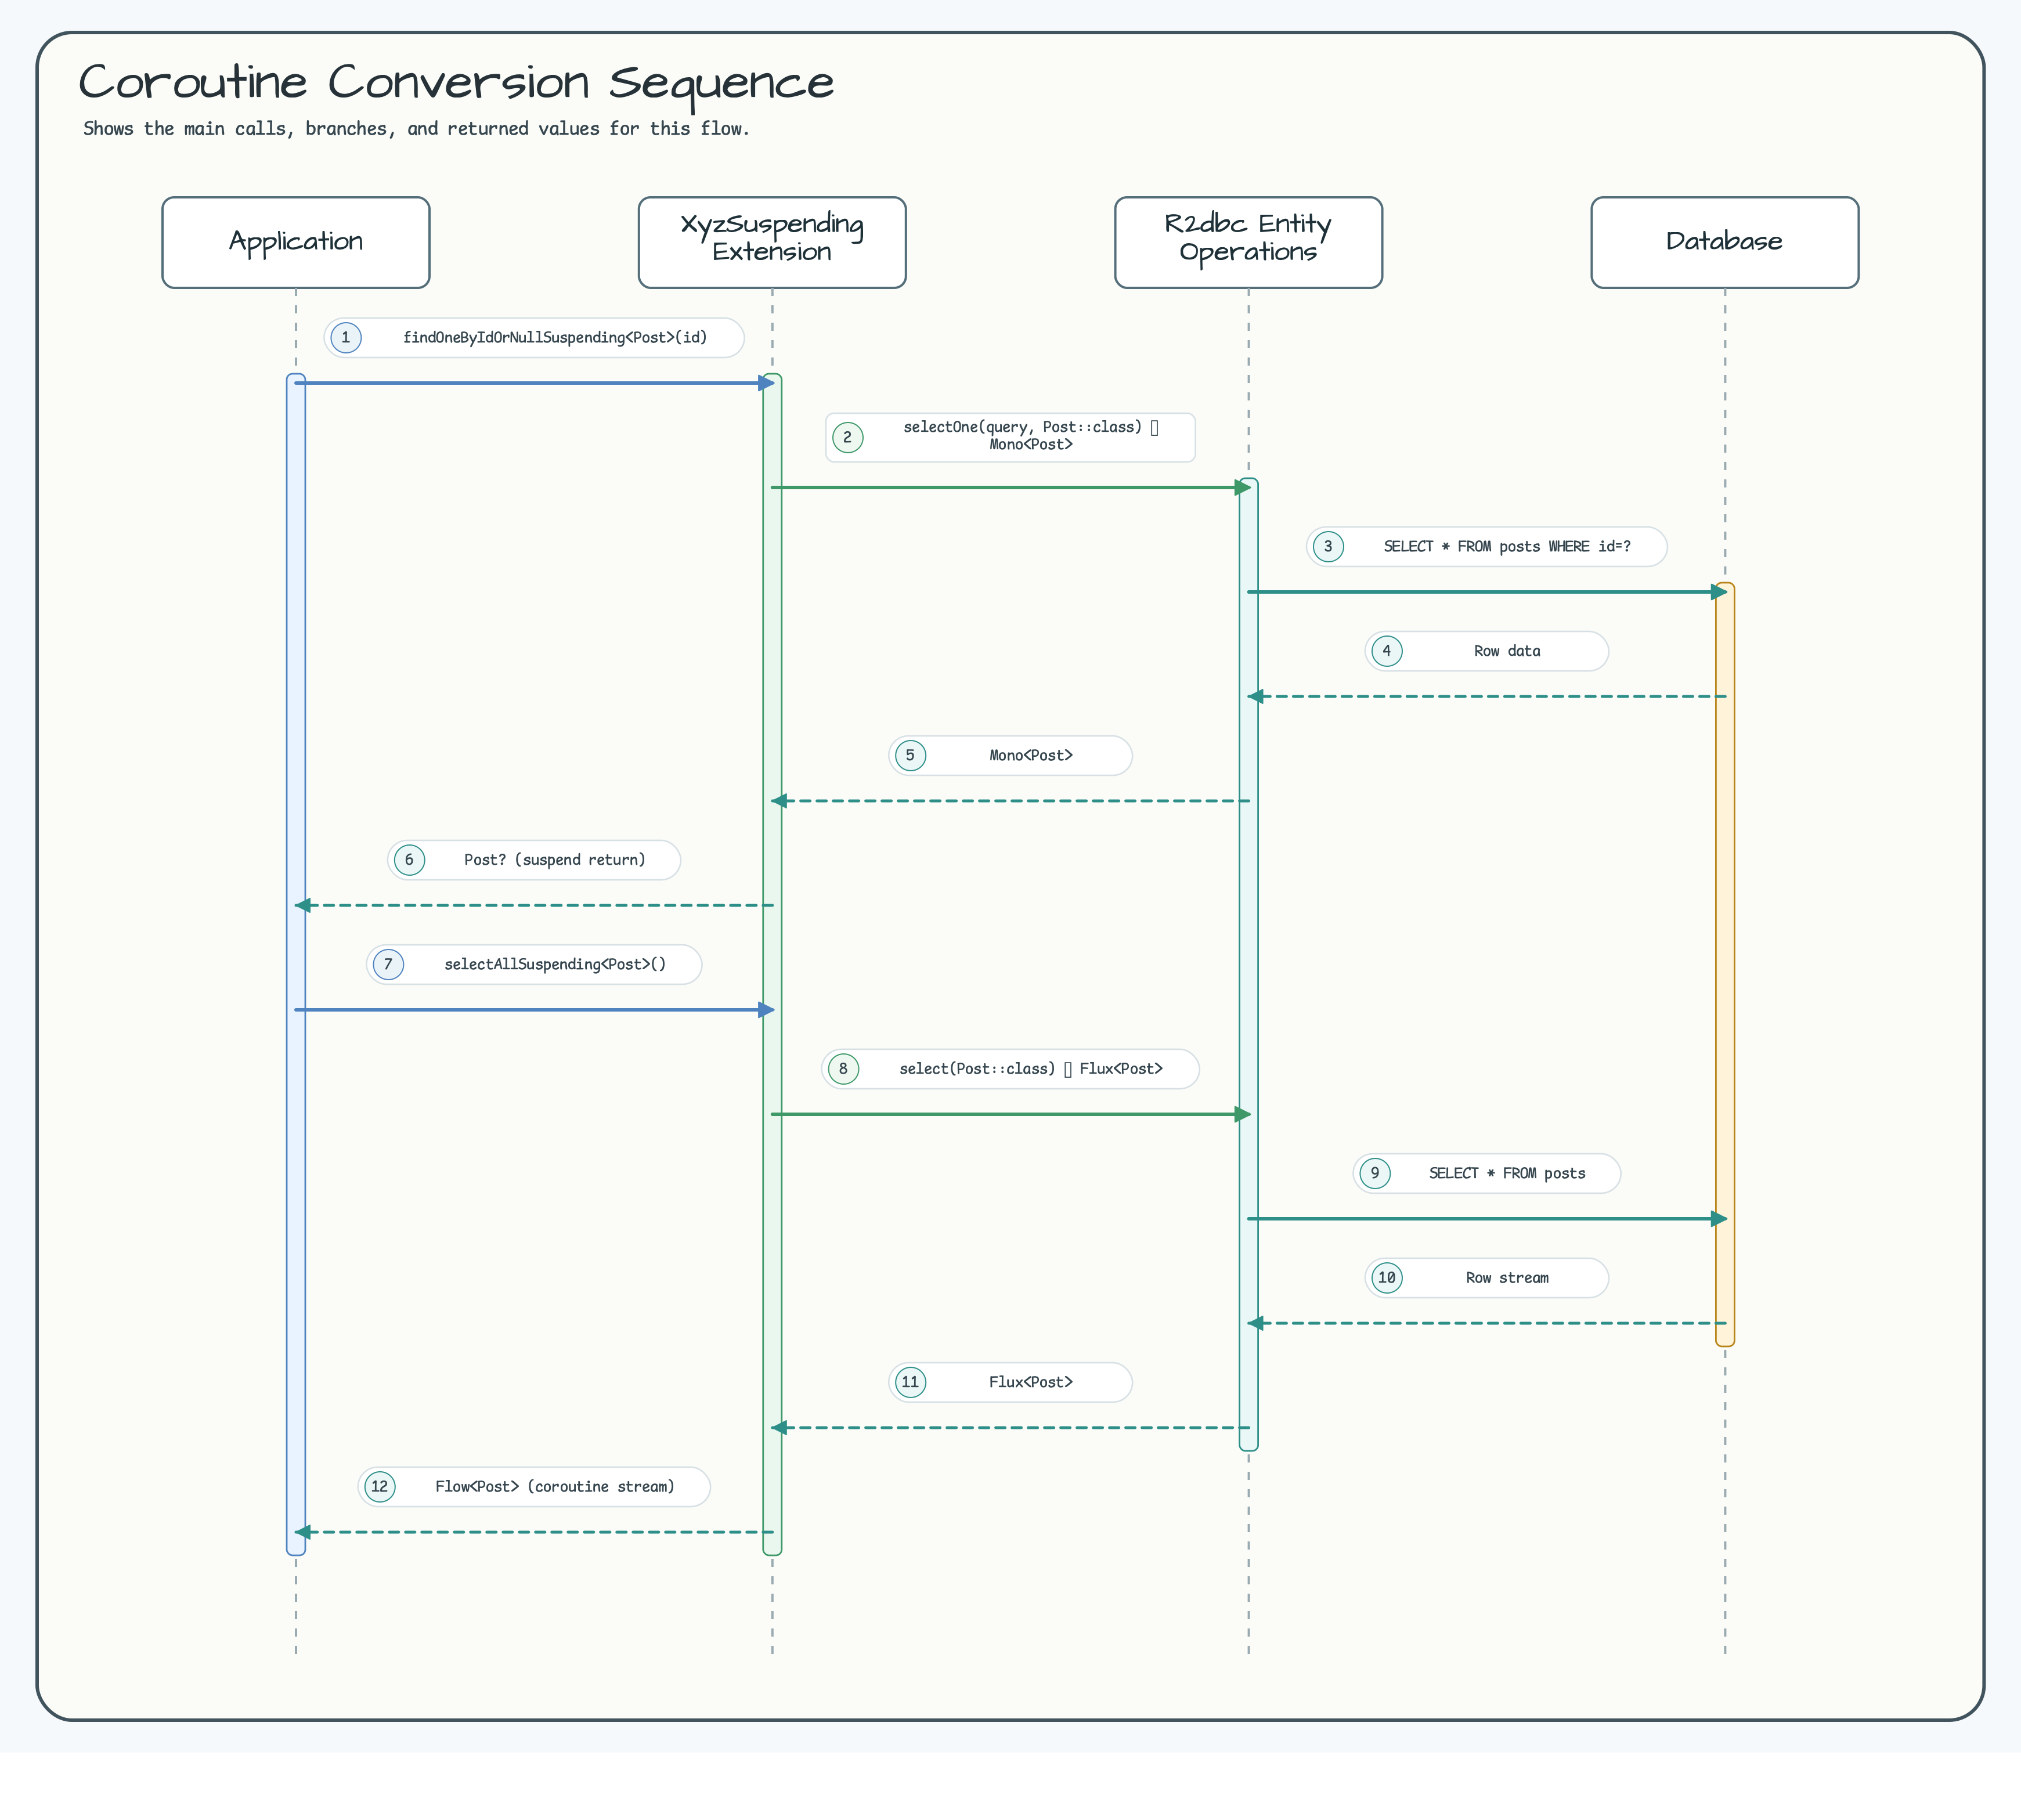Screen dimensions: 2021x1820
Task: Click step number 9 circle
Action: tap(1375, 1174)
